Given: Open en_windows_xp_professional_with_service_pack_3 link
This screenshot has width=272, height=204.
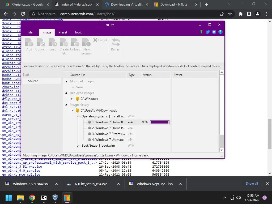Looking at the screenshot, I should [x=49, y=163].
